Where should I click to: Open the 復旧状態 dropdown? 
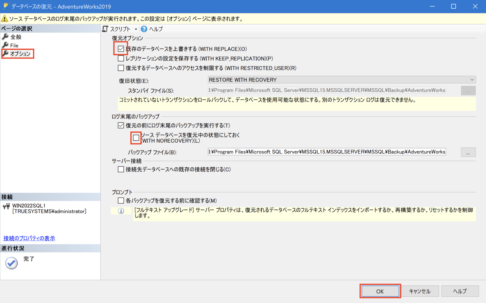tap(472, 79)
